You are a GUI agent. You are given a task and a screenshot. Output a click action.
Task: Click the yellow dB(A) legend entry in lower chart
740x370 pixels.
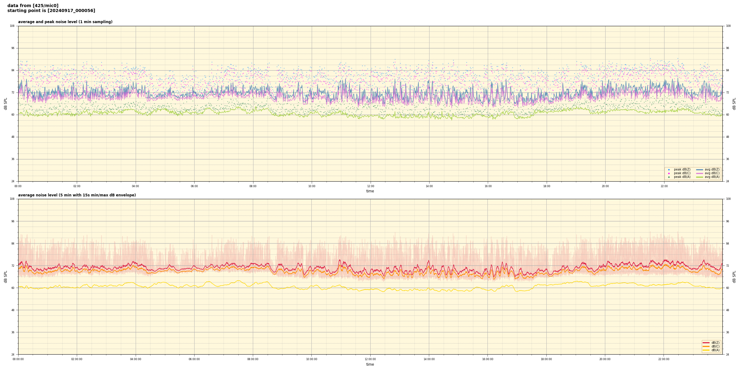pyautogui.click(x=706, y=350)
